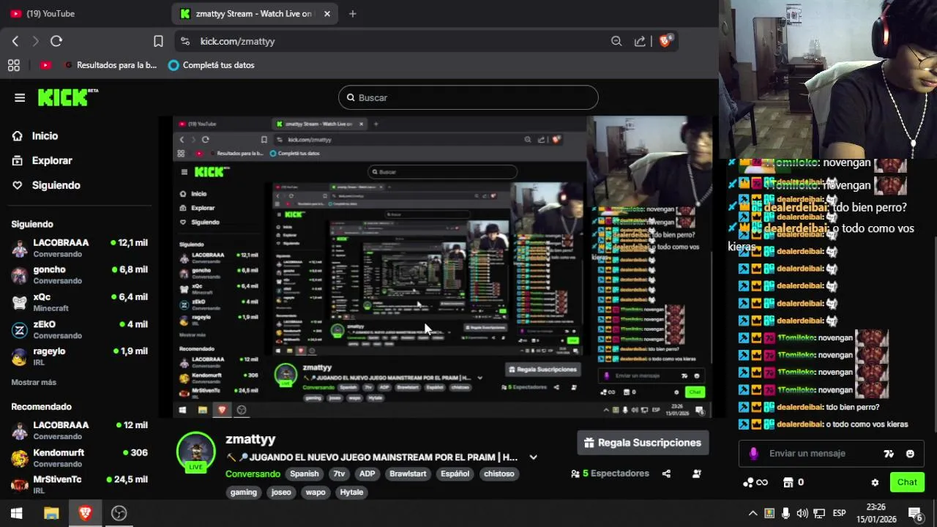Open the Brave Shields lion icon
This screenshot has width=937, height=527.
coord(665,41)
